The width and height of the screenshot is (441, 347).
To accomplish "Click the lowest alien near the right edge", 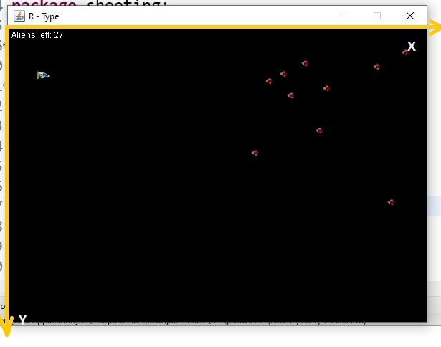I will [x=391, y=202].
